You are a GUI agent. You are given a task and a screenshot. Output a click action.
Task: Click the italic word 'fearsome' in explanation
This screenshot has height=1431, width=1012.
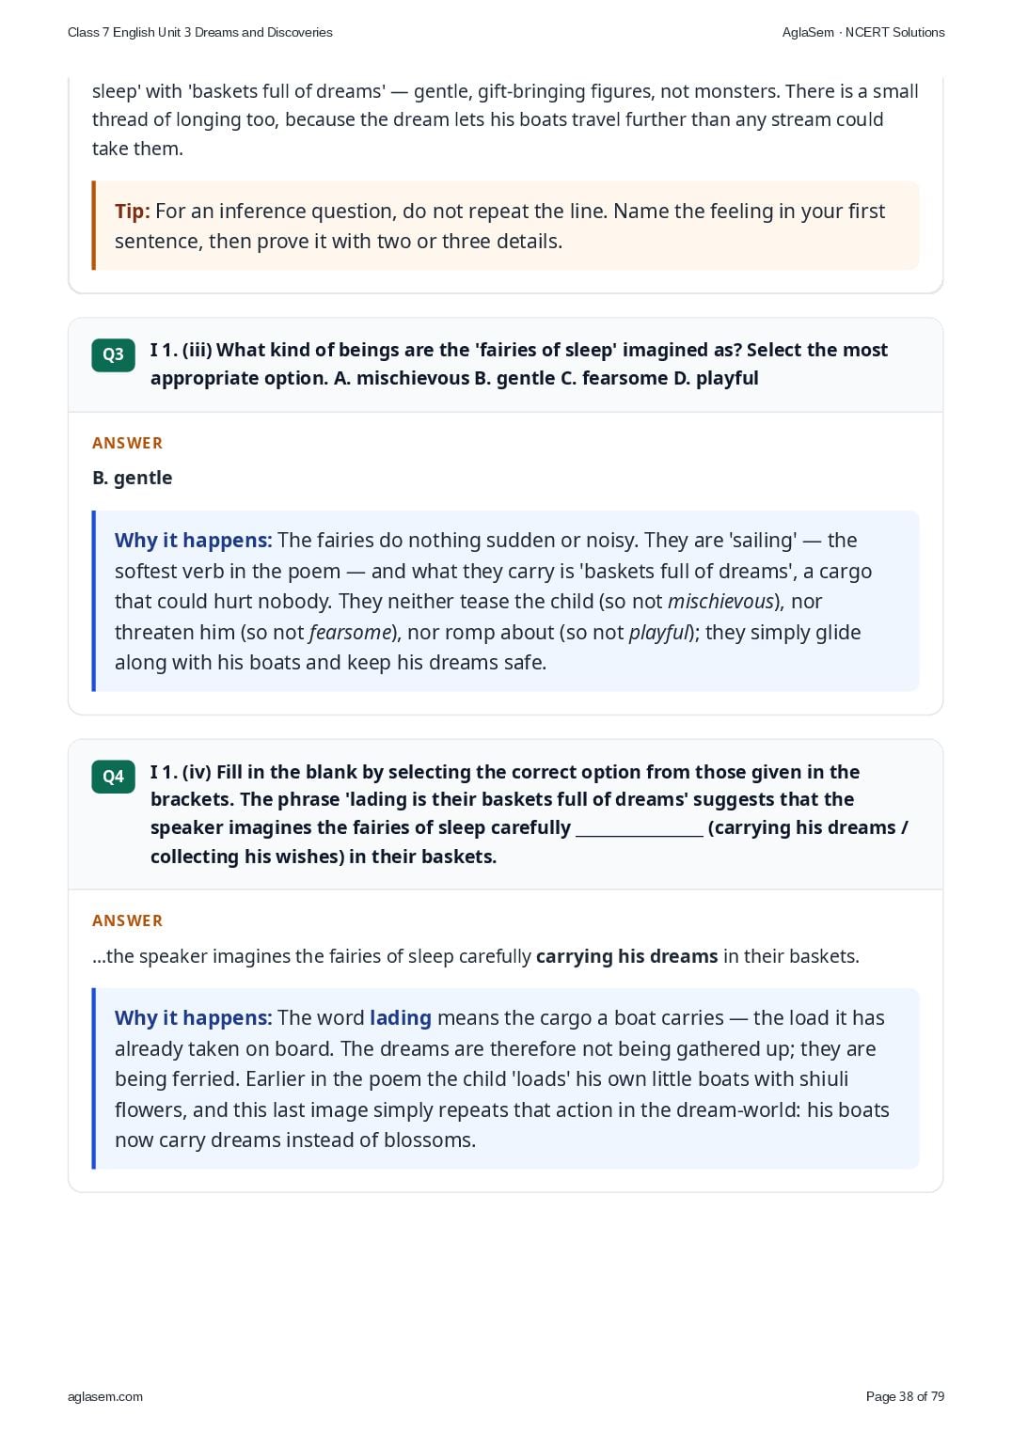coord(349,633)
